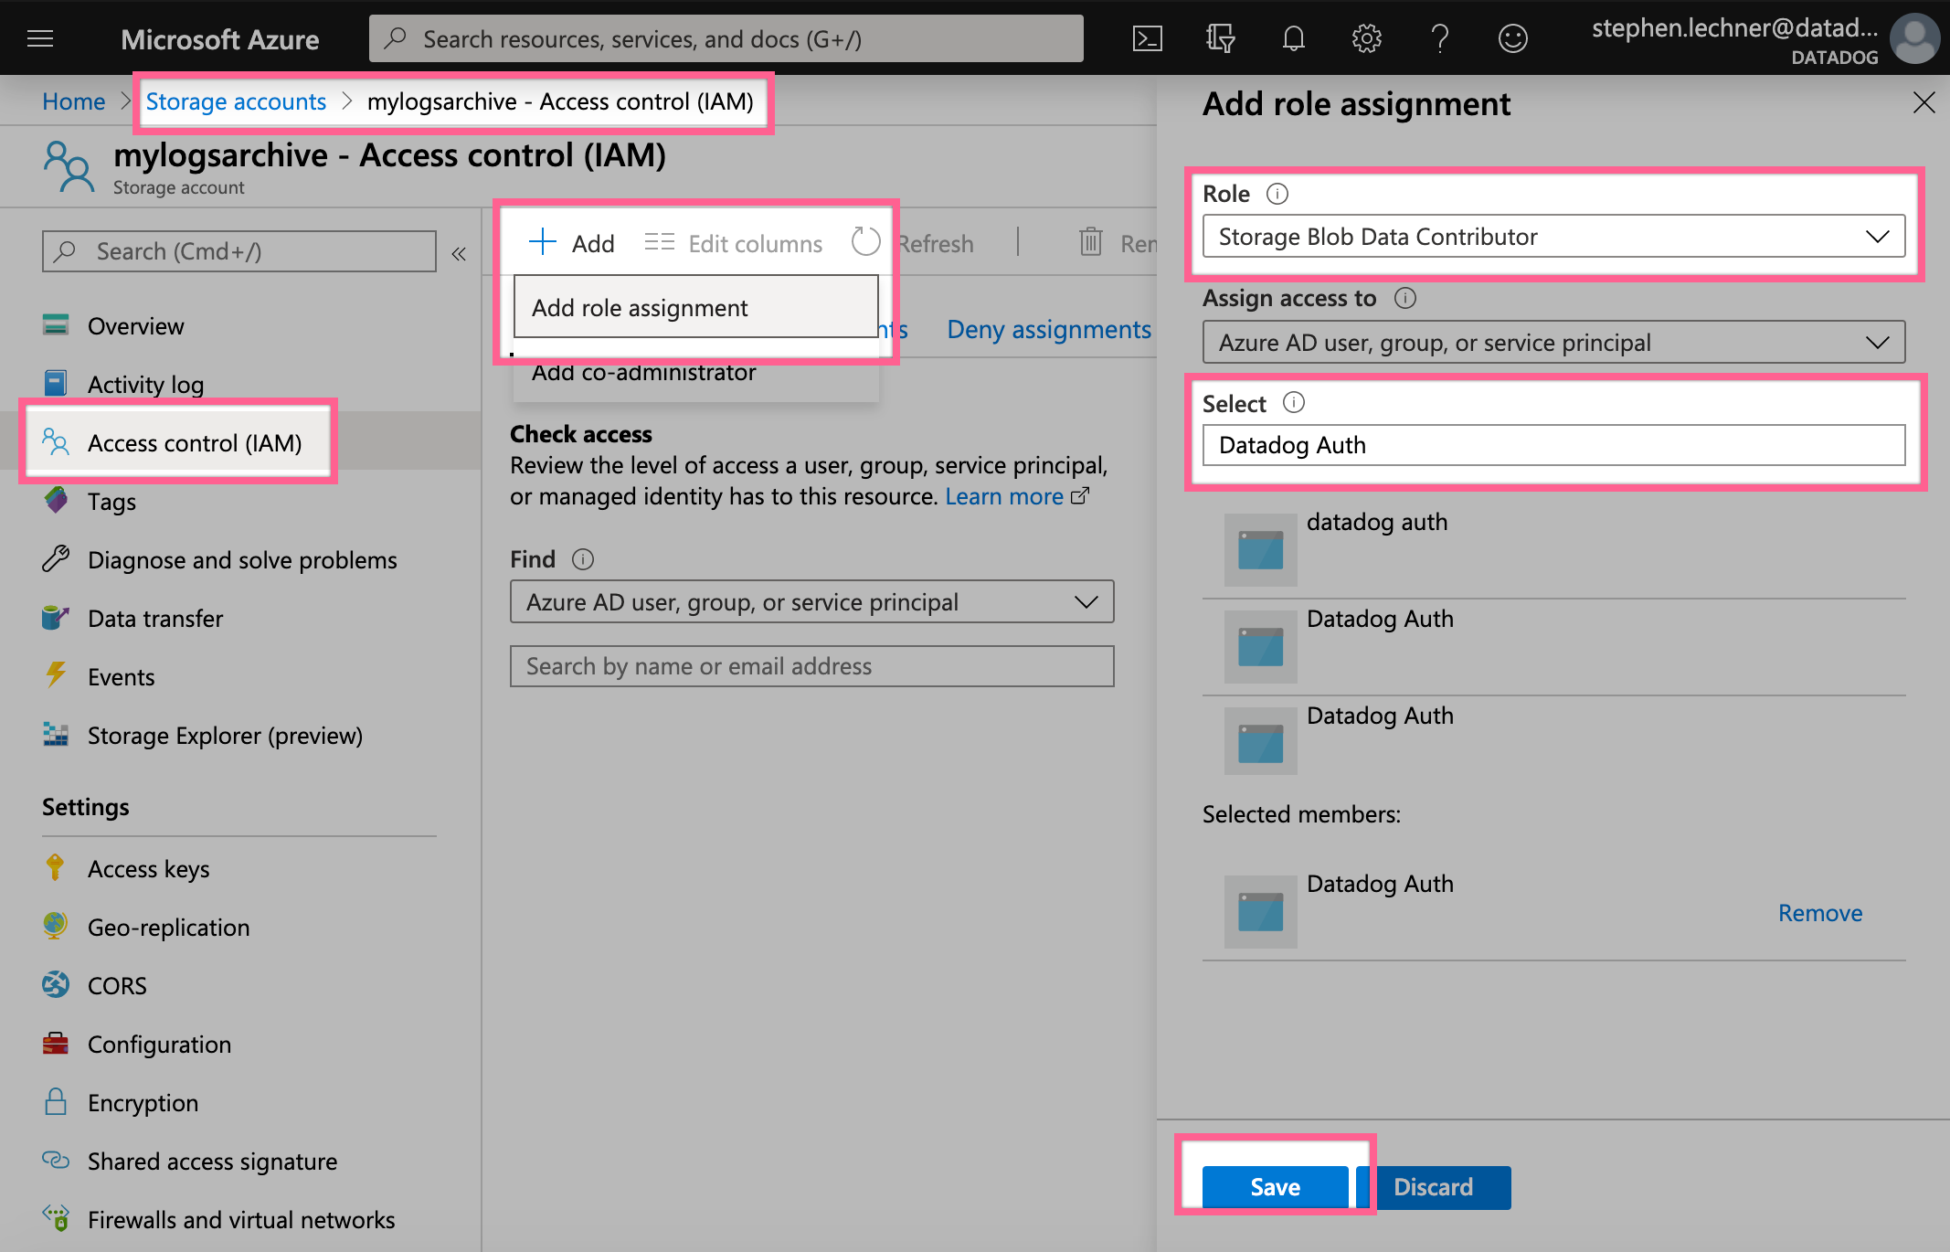Click the mylogsarchive breadcrumb text
This screenshot has width=1950, height=1252.
[x=560, y=101]
